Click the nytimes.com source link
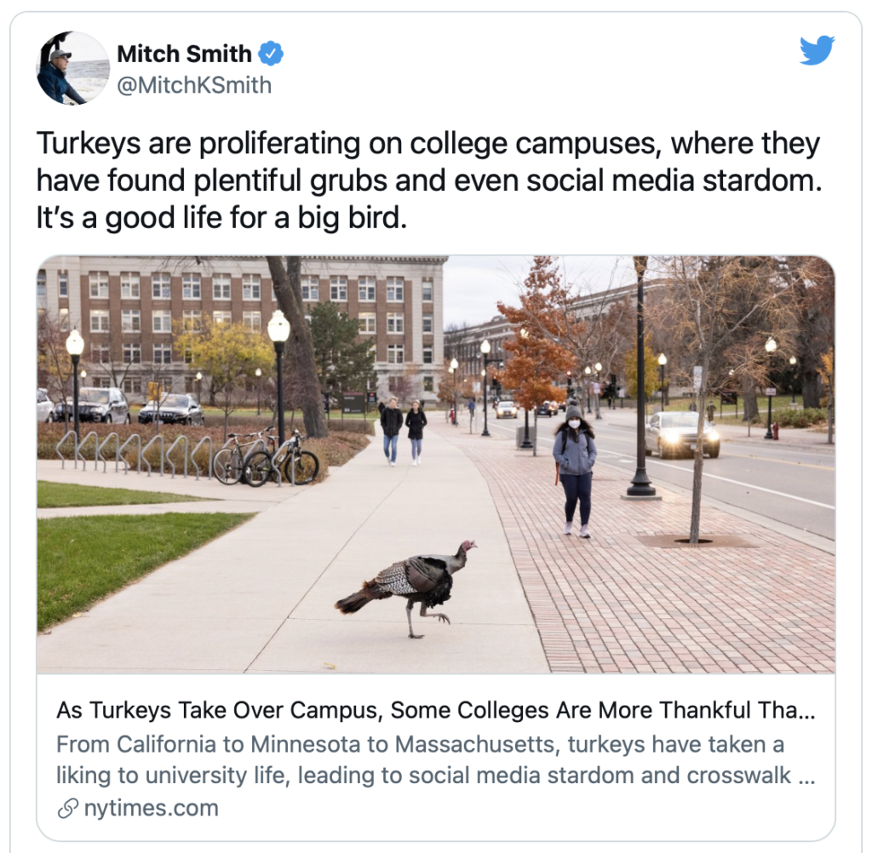Screen dimensions: 872x853 [152, 808]
